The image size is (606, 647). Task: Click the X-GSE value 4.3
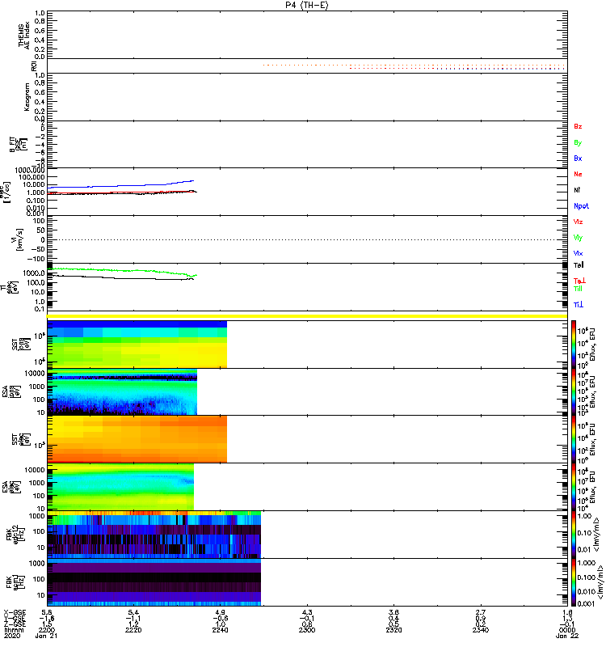[x=307, y=612]
